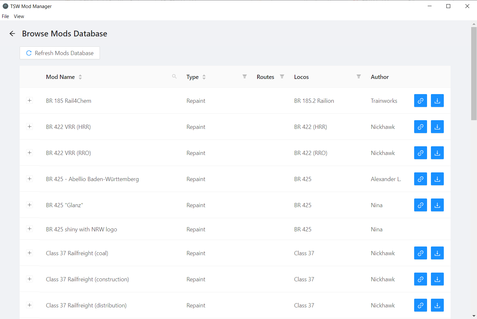
Task: Expand the BR 185 Rail4Chem row
Action: [30, 101]
